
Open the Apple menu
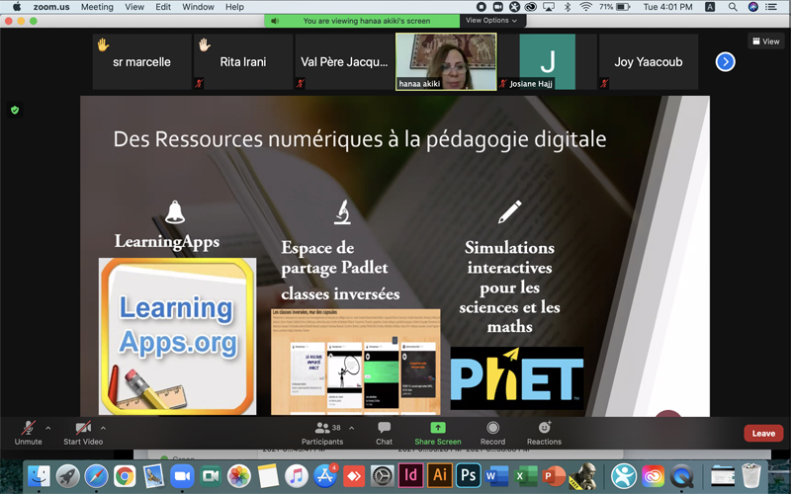17,7
